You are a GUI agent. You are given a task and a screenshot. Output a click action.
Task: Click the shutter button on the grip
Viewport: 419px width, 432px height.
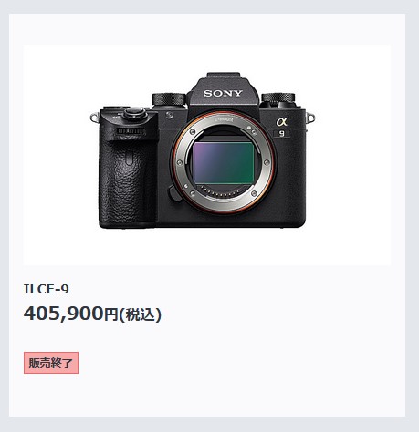(133, 113)
